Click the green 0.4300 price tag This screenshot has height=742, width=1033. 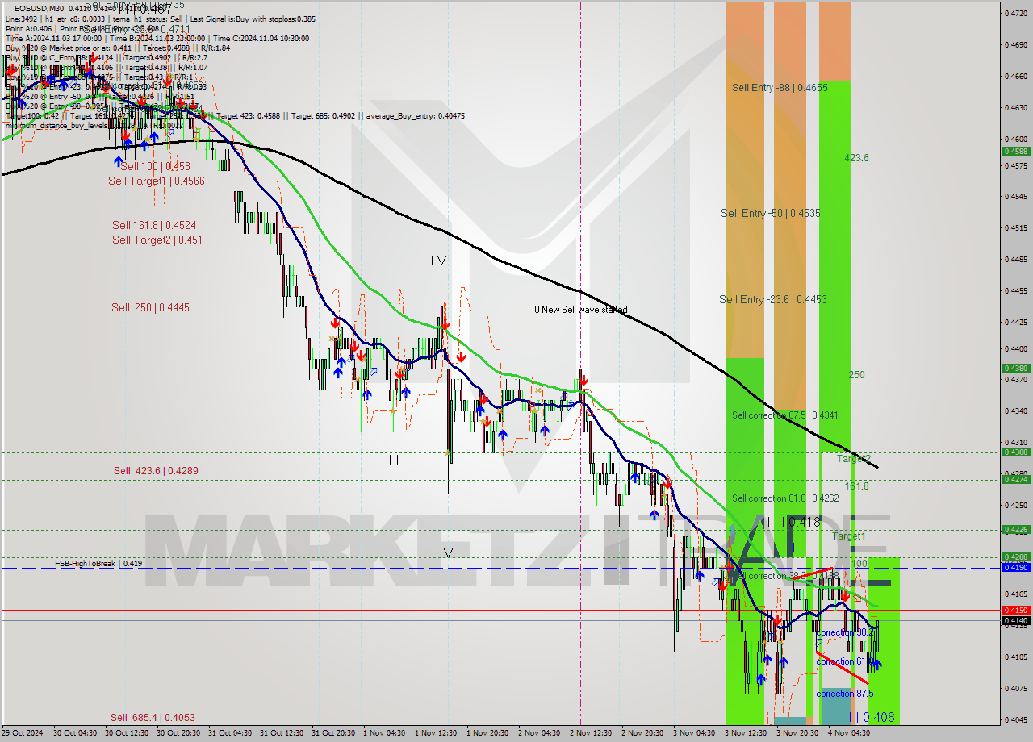(1015, 452)
